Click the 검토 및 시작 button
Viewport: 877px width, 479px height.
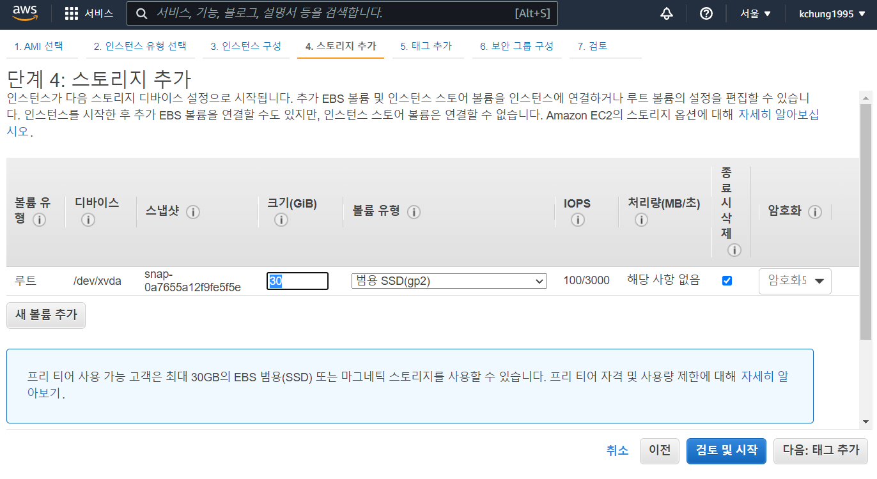(x=727, y=450)
